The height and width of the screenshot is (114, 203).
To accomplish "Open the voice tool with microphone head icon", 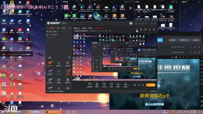I will [x=50, y=72].
